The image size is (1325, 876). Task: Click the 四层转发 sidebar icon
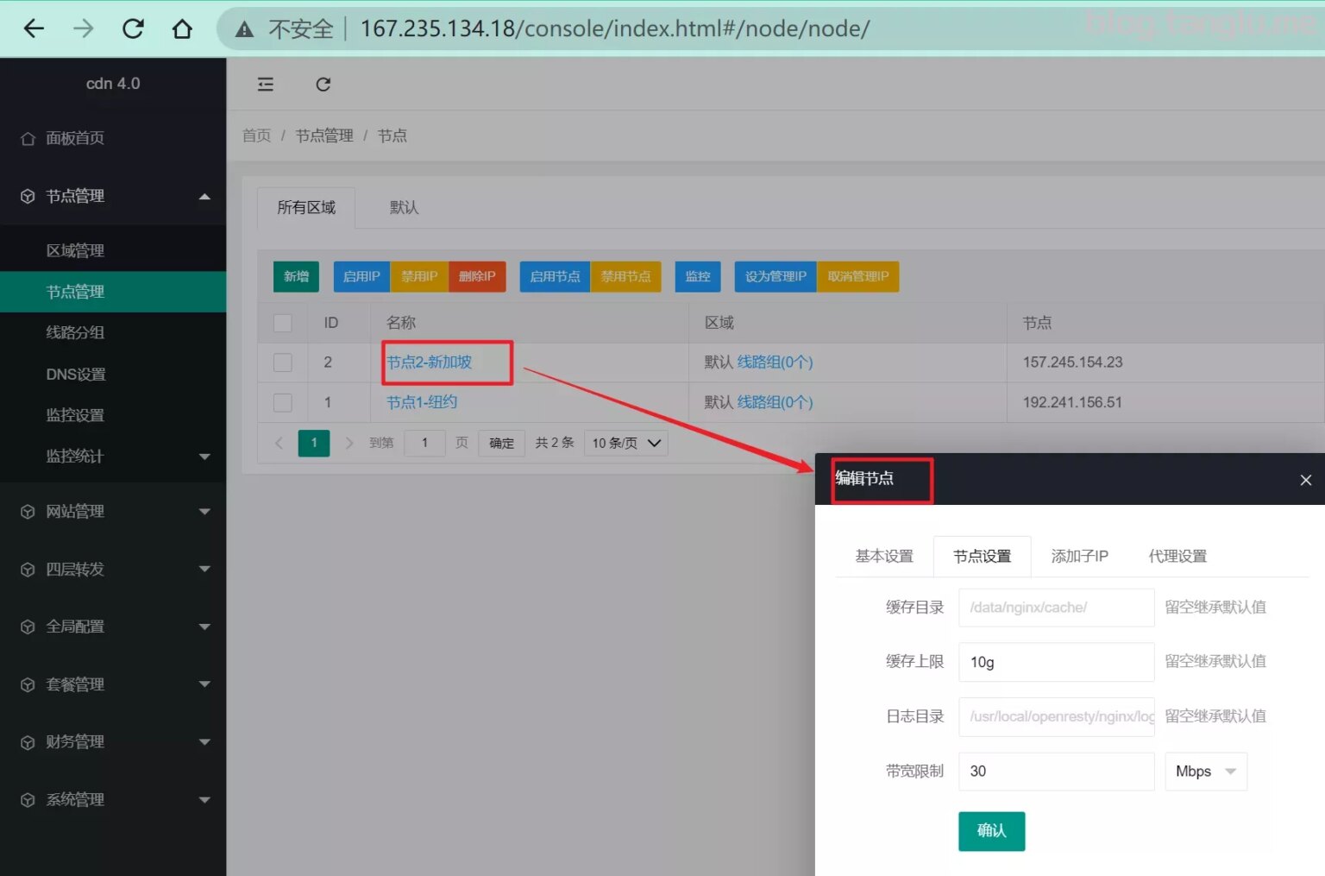tap(27, 569)
